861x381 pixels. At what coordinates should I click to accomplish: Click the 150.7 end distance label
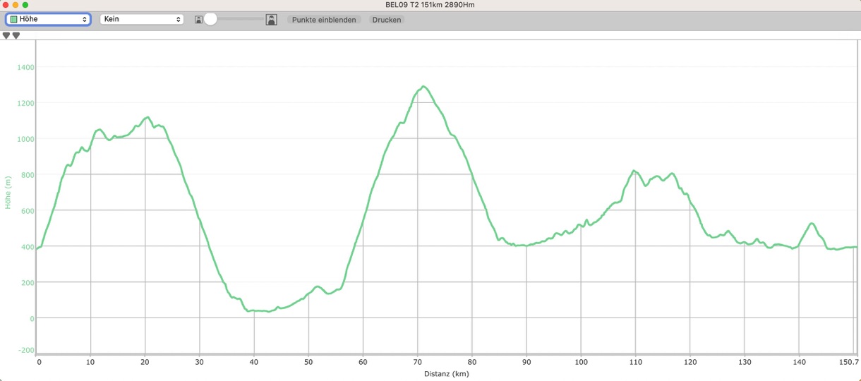pyautogui.click(x=848, y=362)
